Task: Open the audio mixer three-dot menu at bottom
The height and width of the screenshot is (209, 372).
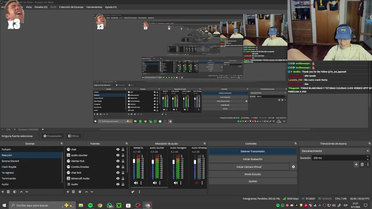Action: [x=139, y=192]
